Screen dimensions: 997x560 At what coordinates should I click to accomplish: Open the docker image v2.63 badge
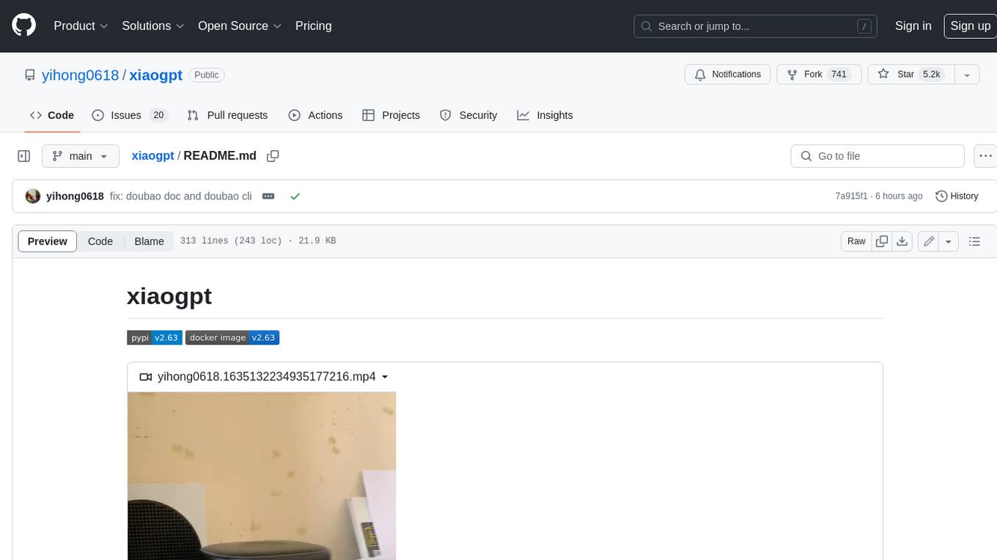232,337
